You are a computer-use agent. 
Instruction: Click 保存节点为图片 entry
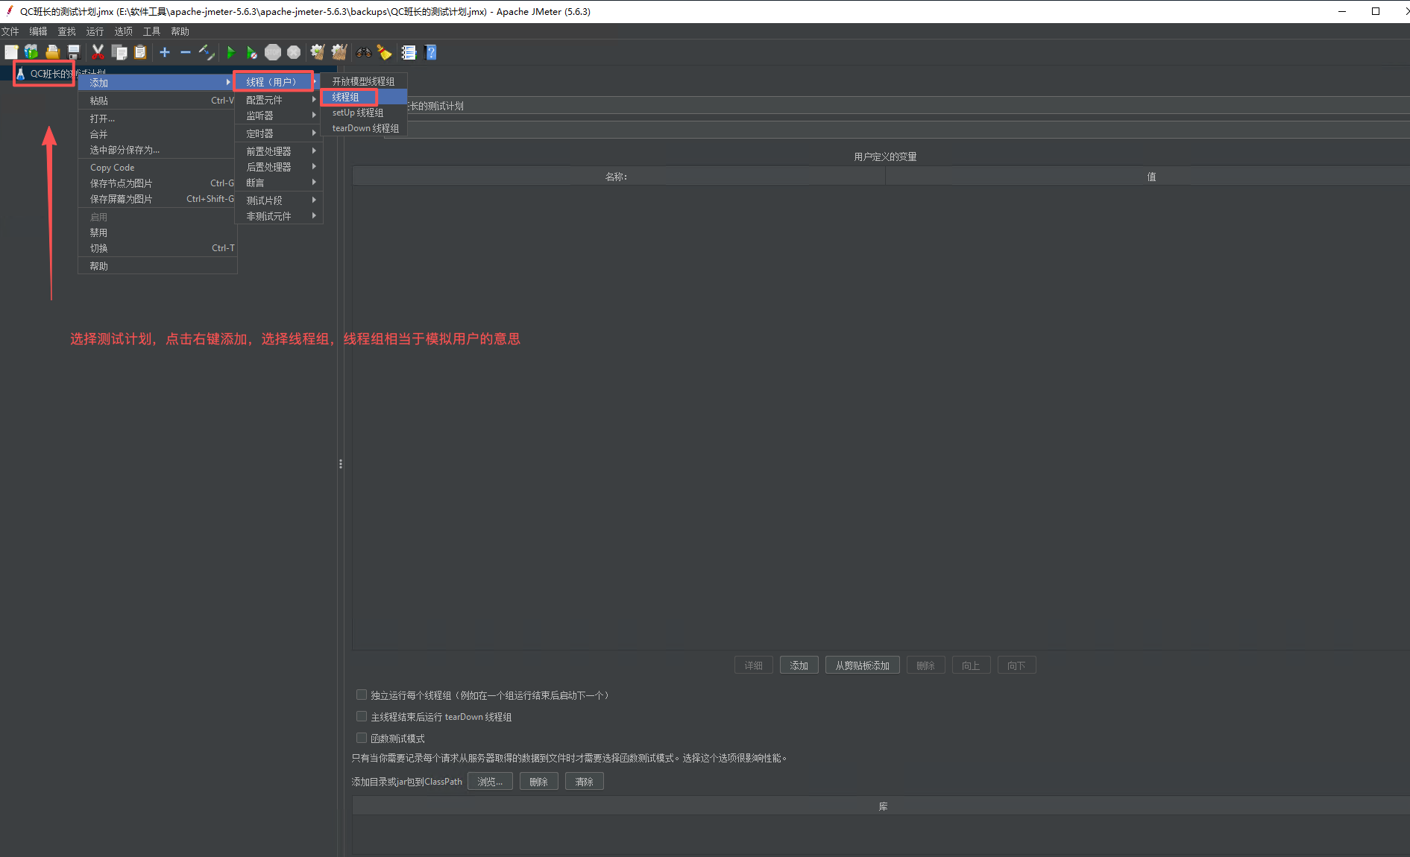pos(157,183)
